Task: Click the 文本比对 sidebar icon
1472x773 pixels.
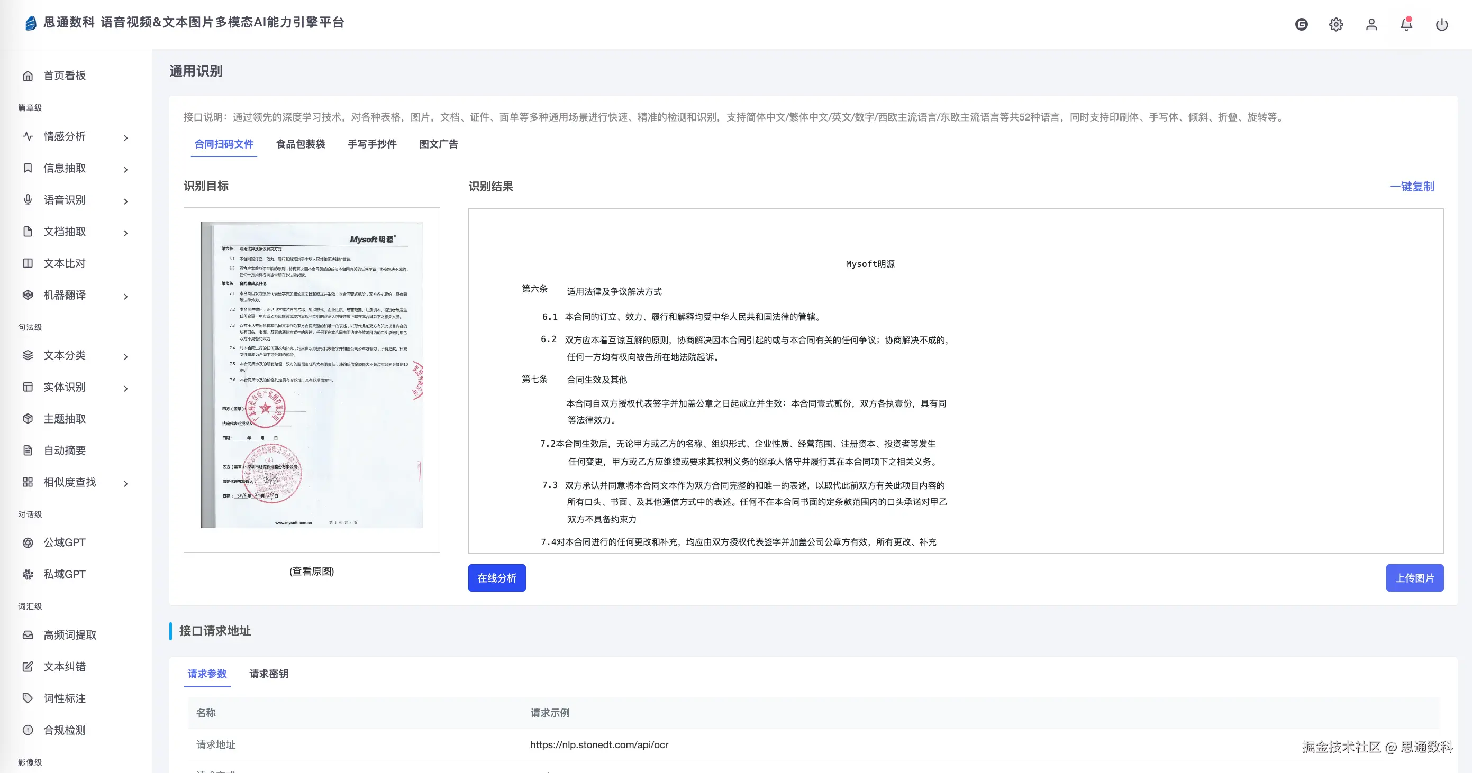Action: [28, 263]
